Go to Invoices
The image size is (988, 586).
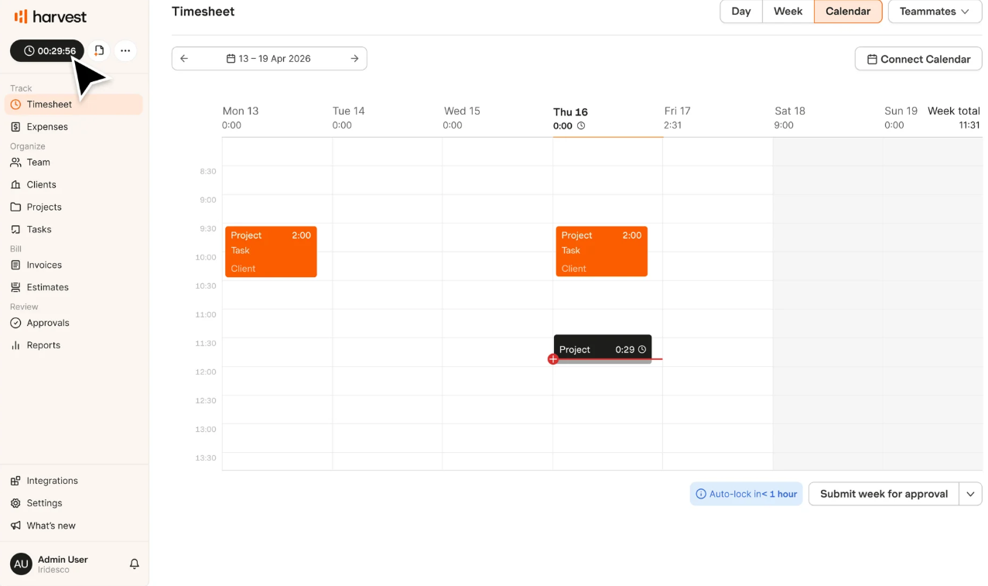[x=74, y=266]
